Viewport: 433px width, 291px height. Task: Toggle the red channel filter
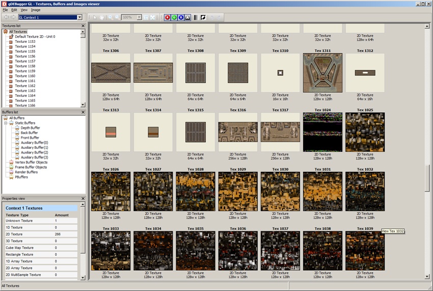coord(168,17)
